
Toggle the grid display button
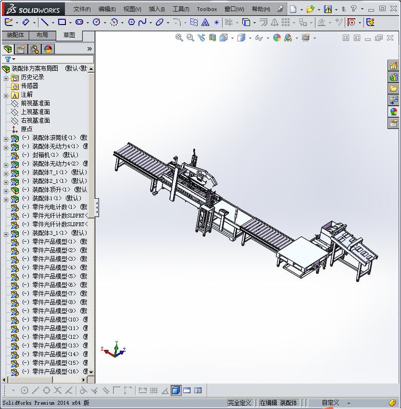pyautogui.click(x=154, y=390)
